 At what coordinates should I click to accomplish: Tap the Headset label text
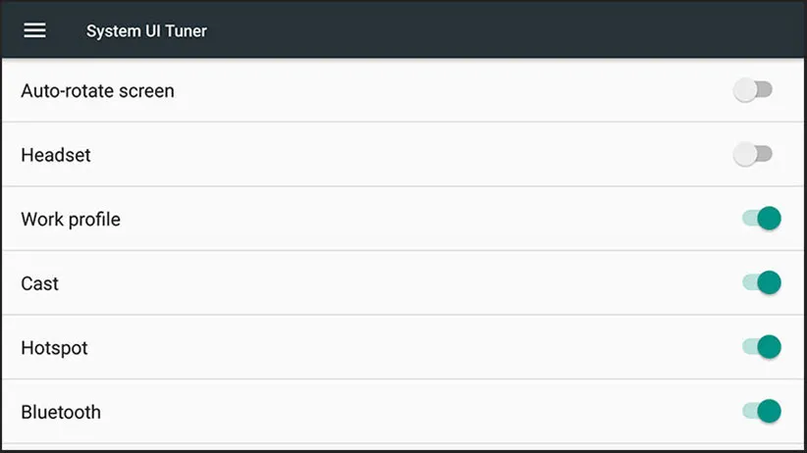[56, 155]
